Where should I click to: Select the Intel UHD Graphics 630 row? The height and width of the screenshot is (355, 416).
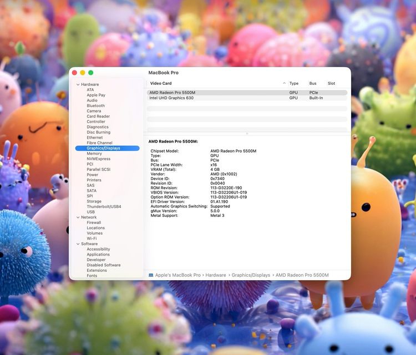point(247,98)
